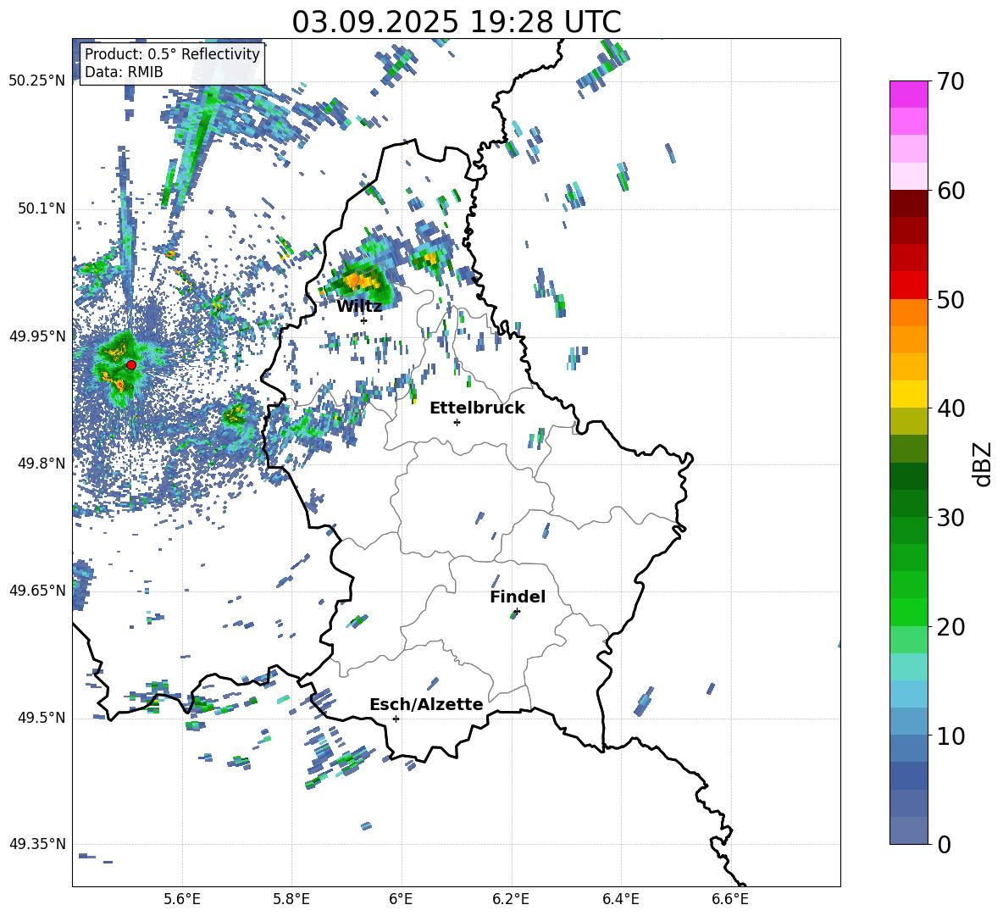Viewport: 1003px width, 916px height.
Task: Click the magenta swatch atop the colorbar
Action: click(908, 95)
